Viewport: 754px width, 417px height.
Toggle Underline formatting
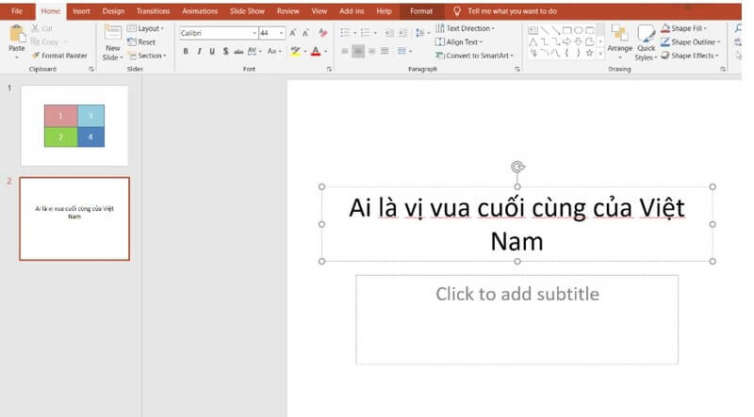(x=212, y=52)
